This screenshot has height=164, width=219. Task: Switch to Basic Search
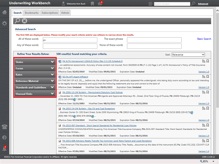[x=204, y=39]
